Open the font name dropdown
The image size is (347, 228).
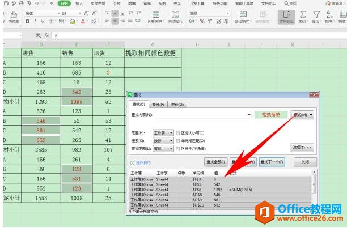point(58,14)
